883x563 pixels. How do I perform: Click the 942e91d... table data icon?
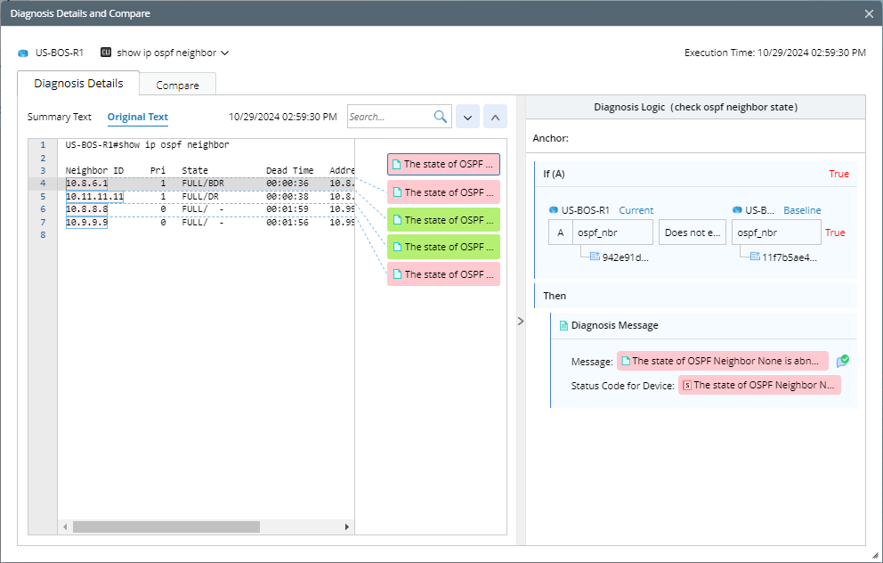click(x=595, y=257)
